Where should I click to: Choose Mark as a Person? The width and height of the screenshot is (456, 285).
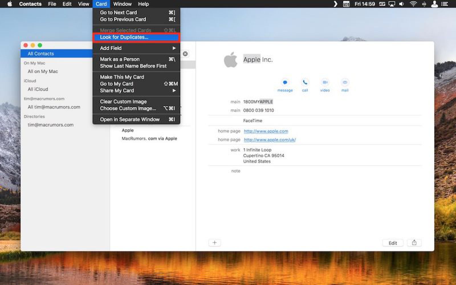tap(120, 59)
